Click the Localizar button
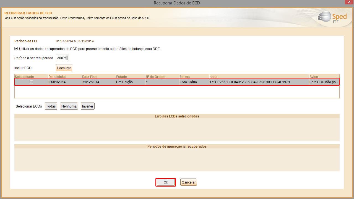 64,68
